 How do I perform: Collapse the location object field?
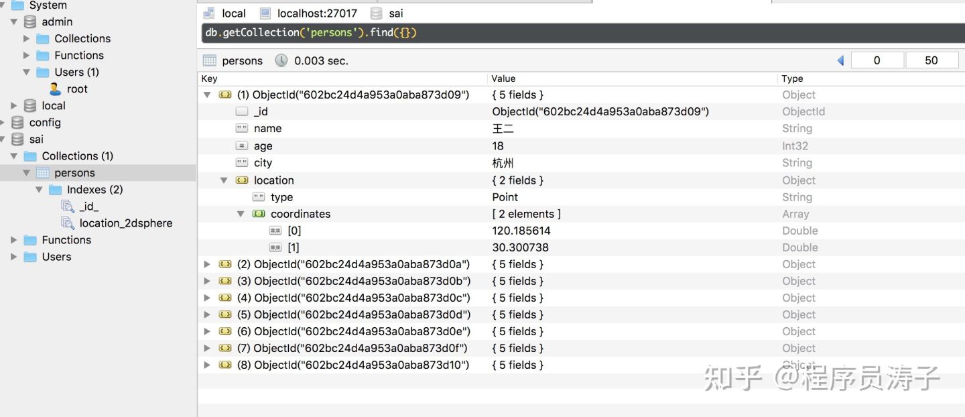point(224,180)
